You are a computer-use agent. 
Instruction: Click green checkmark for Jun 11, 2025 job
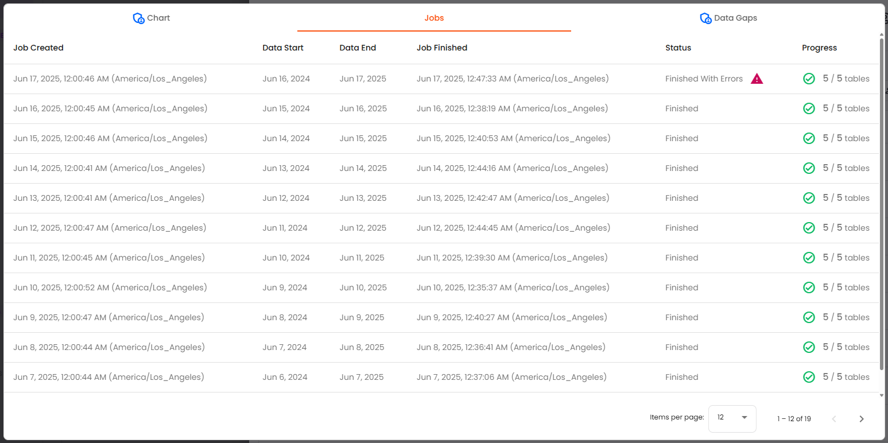(x=809, y=258)
